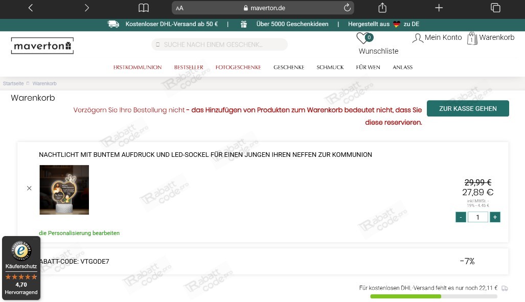Click the shopping bag cart icon
This screenshot has height=302, width=525.
tap(472, 38)
